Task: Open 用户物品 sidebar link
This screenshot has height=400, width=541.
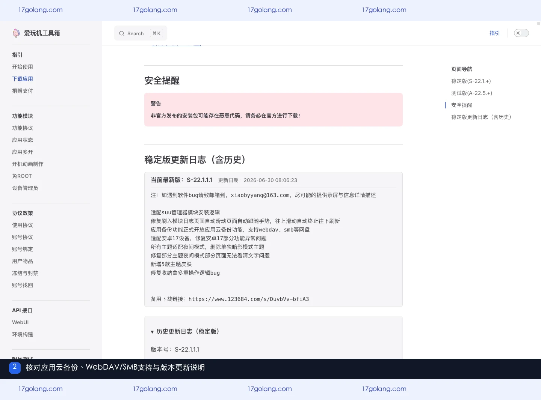Action: click(x=23, y=261)
